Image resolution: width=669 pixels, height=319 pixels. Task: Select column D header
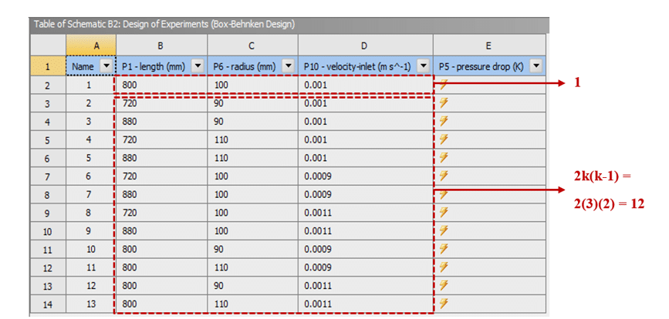click(364, 46)
